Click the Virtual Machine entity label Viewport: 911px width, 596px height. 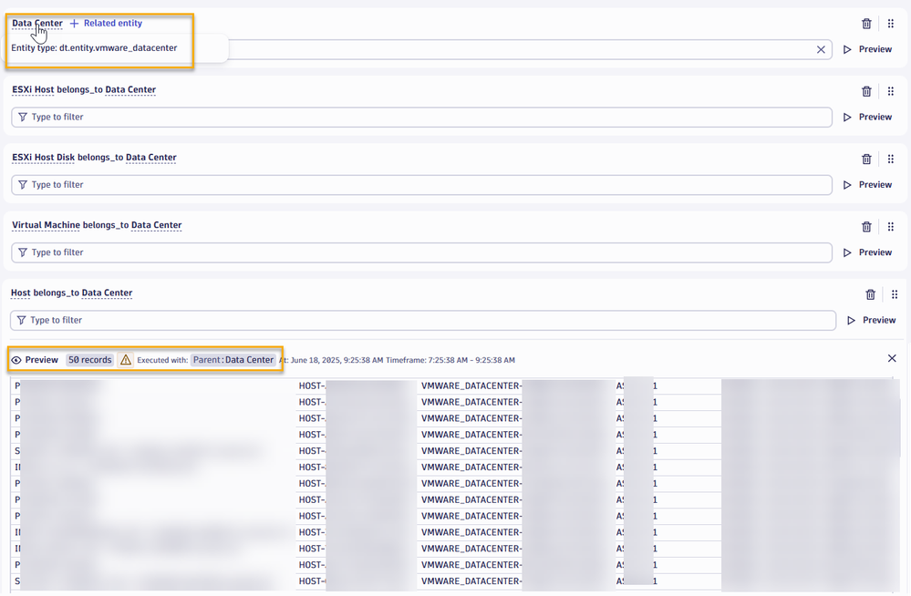click(x=46, y=225)
